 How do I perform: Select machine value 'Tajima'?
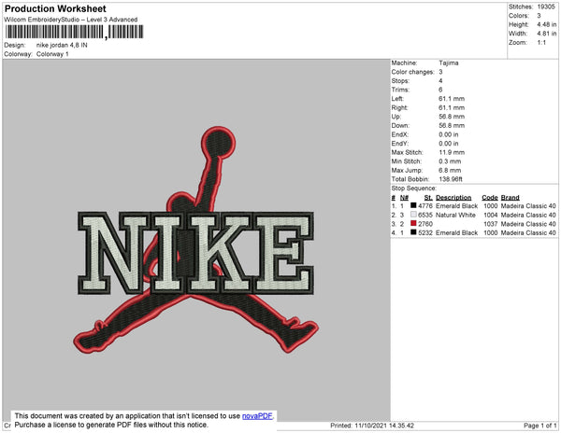coord(449,63)
